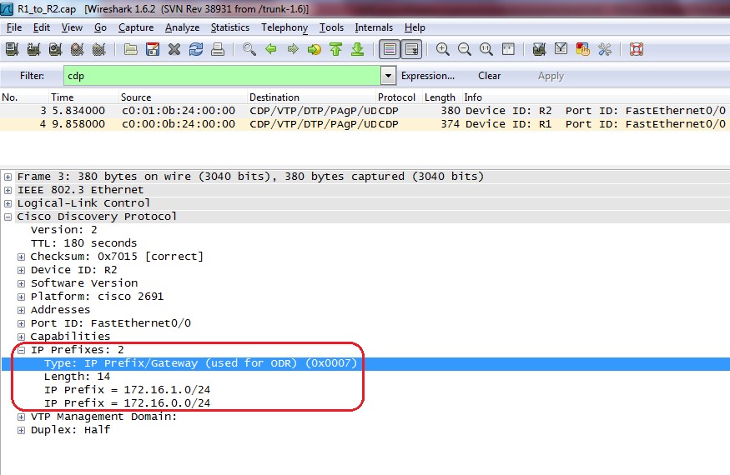Select packet 4 with Device ID R1
The image size is (730, 475).
coord(365,124)
